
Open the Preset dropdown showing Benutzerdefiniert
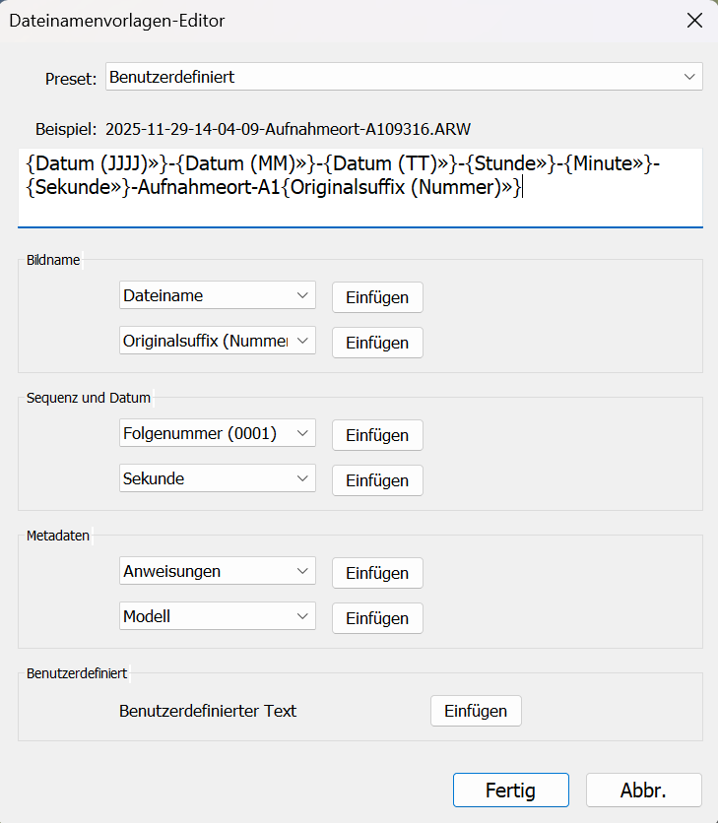(404, 77)
